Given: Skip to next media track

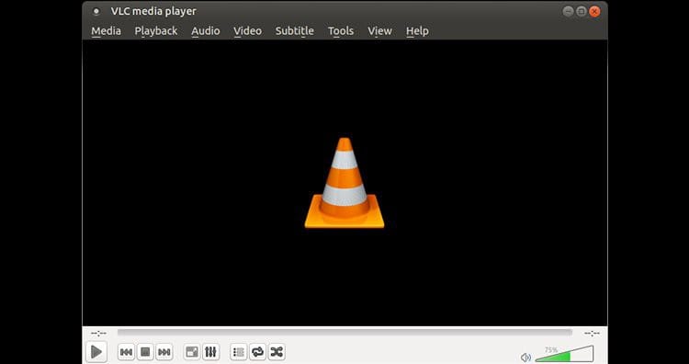Looking at the screenshot, I should point(164,352).
